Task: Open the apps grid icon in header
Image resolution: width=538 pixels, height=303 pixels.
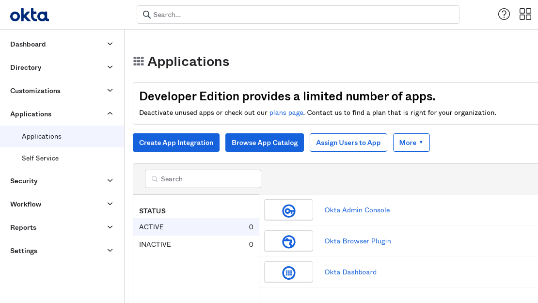Action: [525, 15]
